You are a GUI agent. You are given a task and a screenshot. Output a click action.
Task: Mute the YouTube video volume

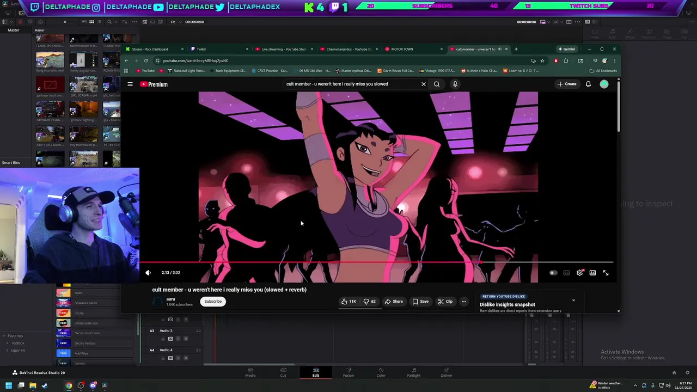(148, 273)
